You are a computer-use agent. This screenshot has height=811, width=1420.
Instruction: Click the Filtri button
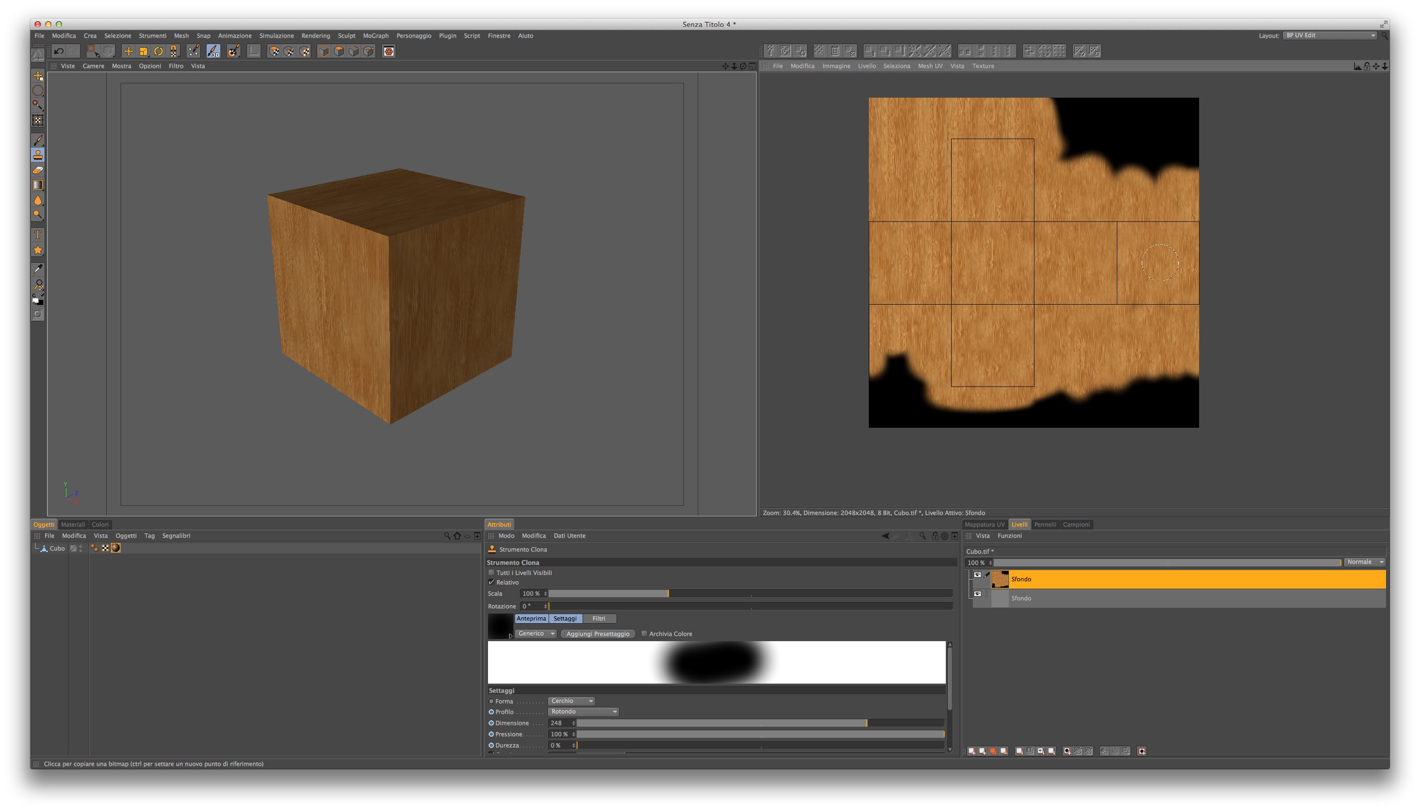coord(598,618)
